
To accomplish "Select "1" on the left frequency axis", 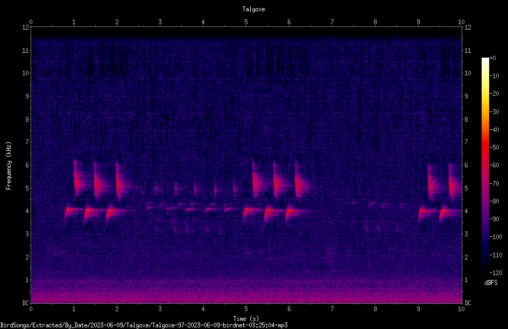I will (27, 280).
